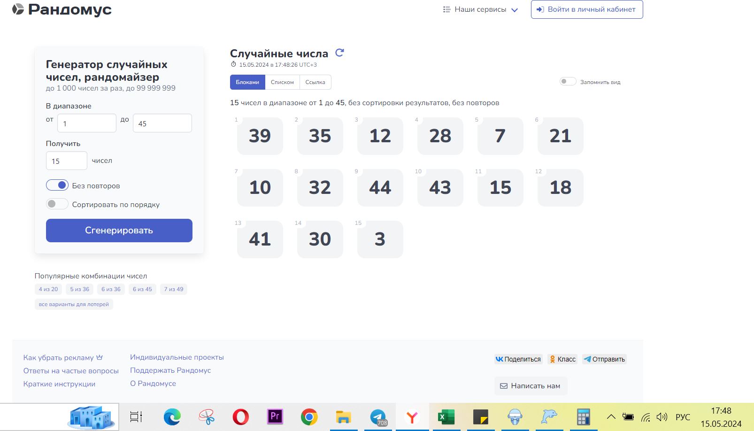The image size is (754, 431).
Task: Click the number block 21
Action: click(x=561, y=136)
